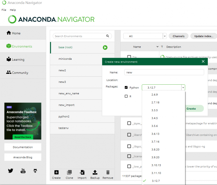Click the green play button on base (root)
Screen dimensions: 217x185
click(x=105, y=48)
